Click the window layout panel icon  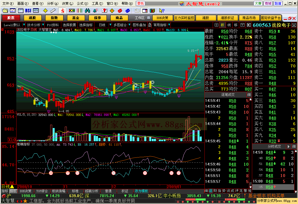[145, 11]
